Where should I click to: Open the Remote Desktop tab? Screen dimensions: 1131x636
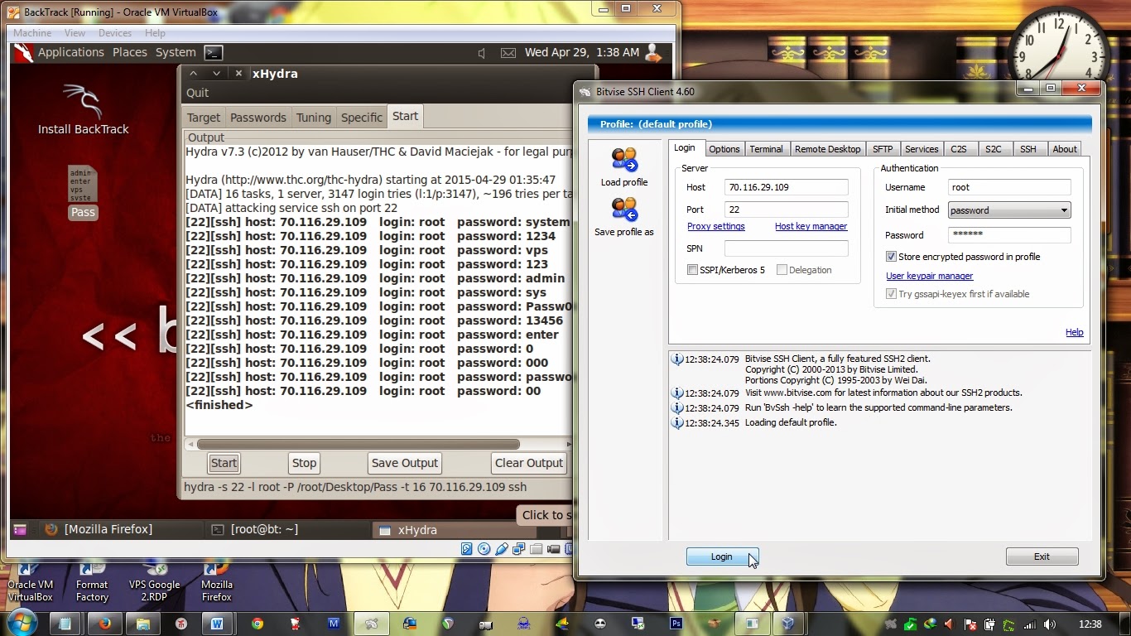(x=827, y=149)
